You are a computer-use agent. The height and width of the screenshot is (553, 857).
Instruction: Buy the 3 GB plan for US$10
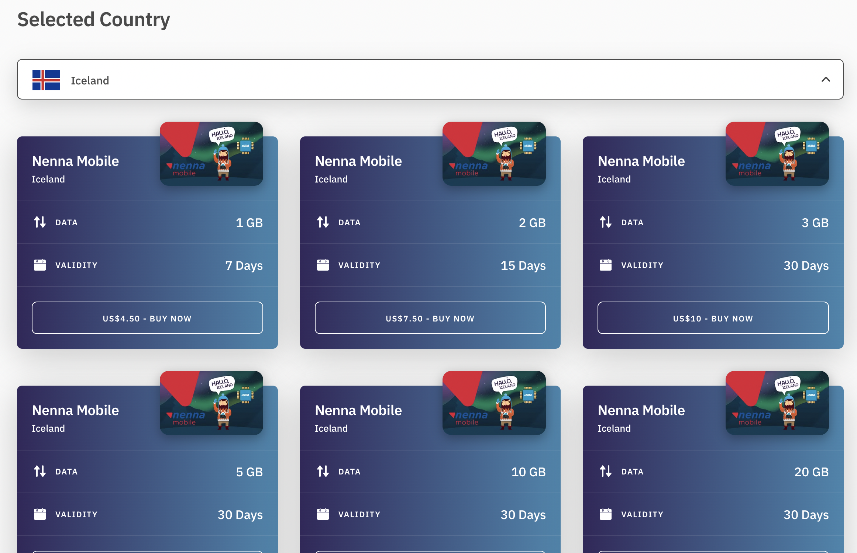(713, 318)
